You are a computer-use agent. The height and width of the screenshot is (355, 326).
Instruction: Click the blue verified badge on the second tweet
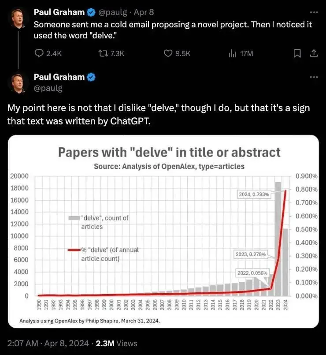91,77
